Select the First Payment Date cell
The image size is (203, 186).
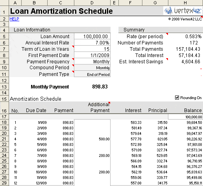point(92,55)
